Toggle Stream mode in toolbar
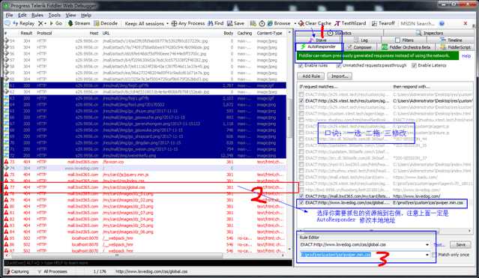 pyautogui.click(x=79, y=23)
